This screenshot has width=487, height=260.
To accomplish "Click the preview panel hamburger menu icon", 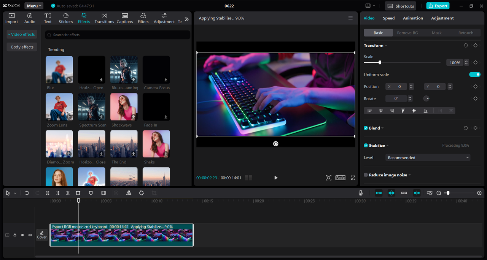I will tap(350, 18).
